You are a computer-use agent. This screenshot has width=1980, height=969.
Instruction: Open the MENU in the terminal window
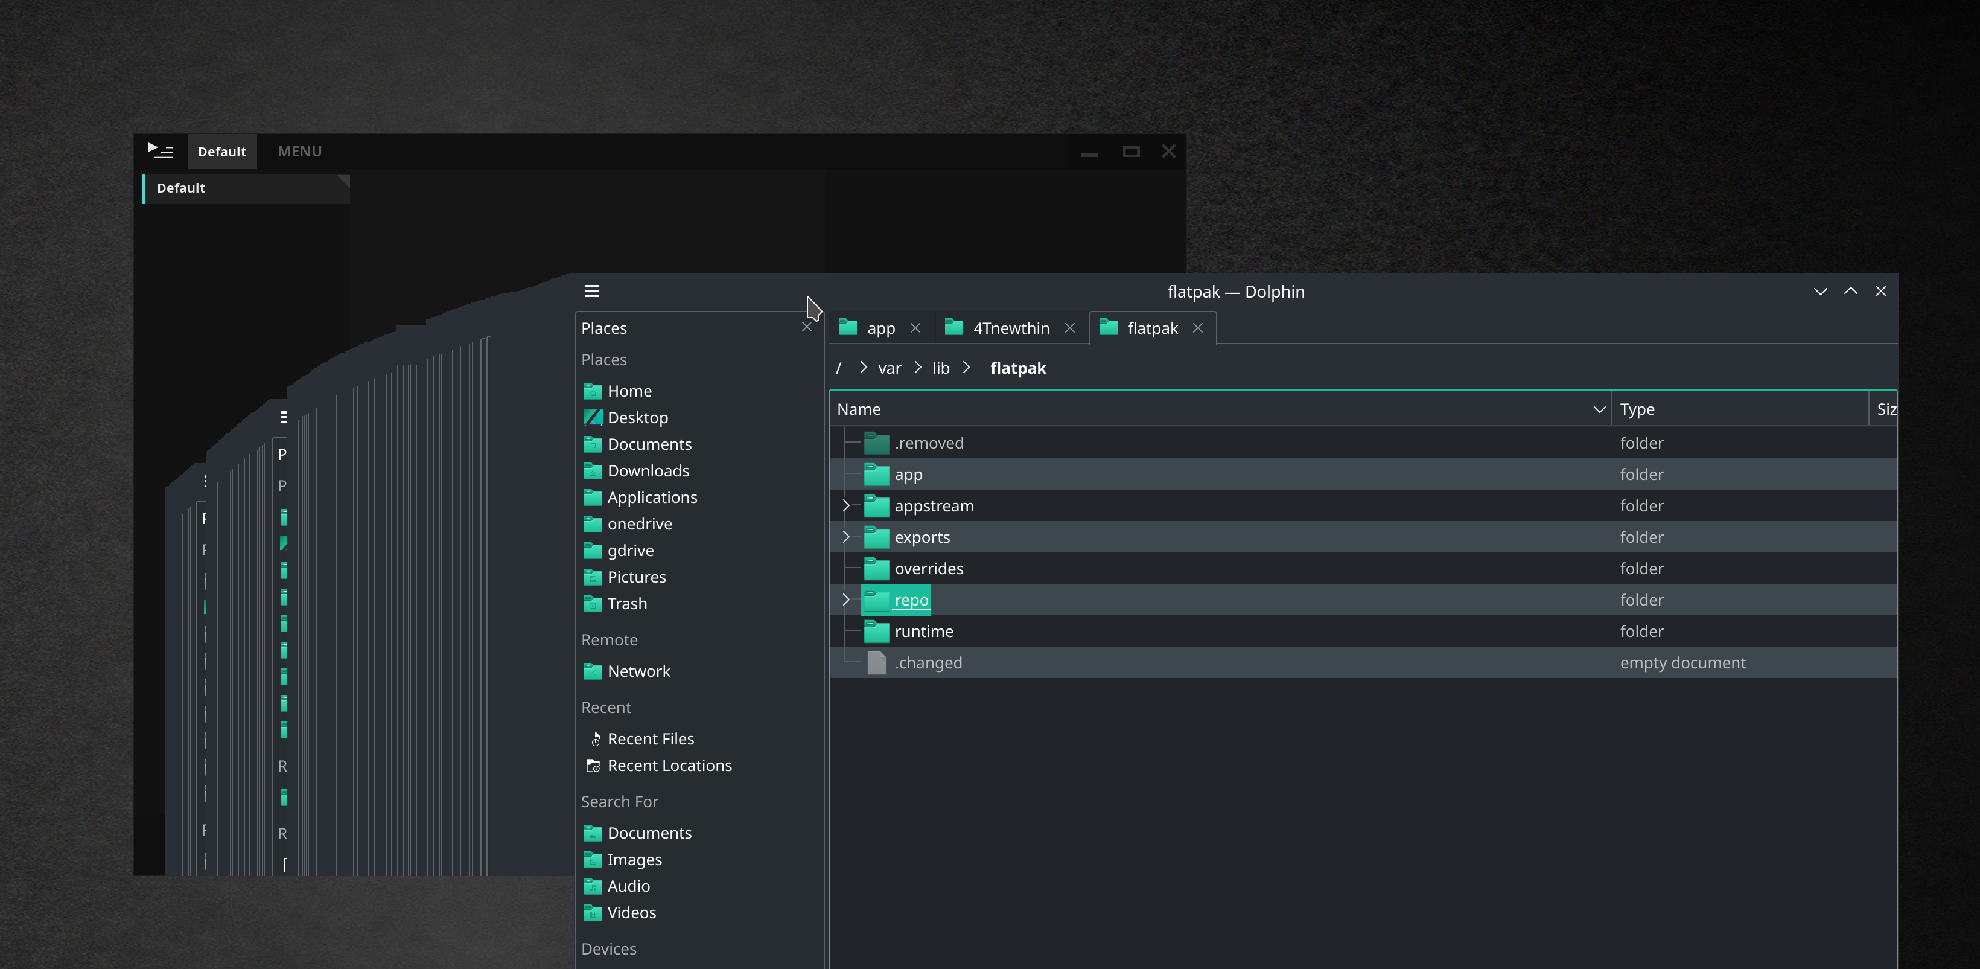pos(299,151)
